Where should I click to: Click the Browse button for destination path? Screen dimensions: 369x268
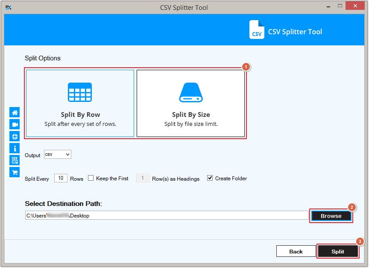tap(331, 216)
